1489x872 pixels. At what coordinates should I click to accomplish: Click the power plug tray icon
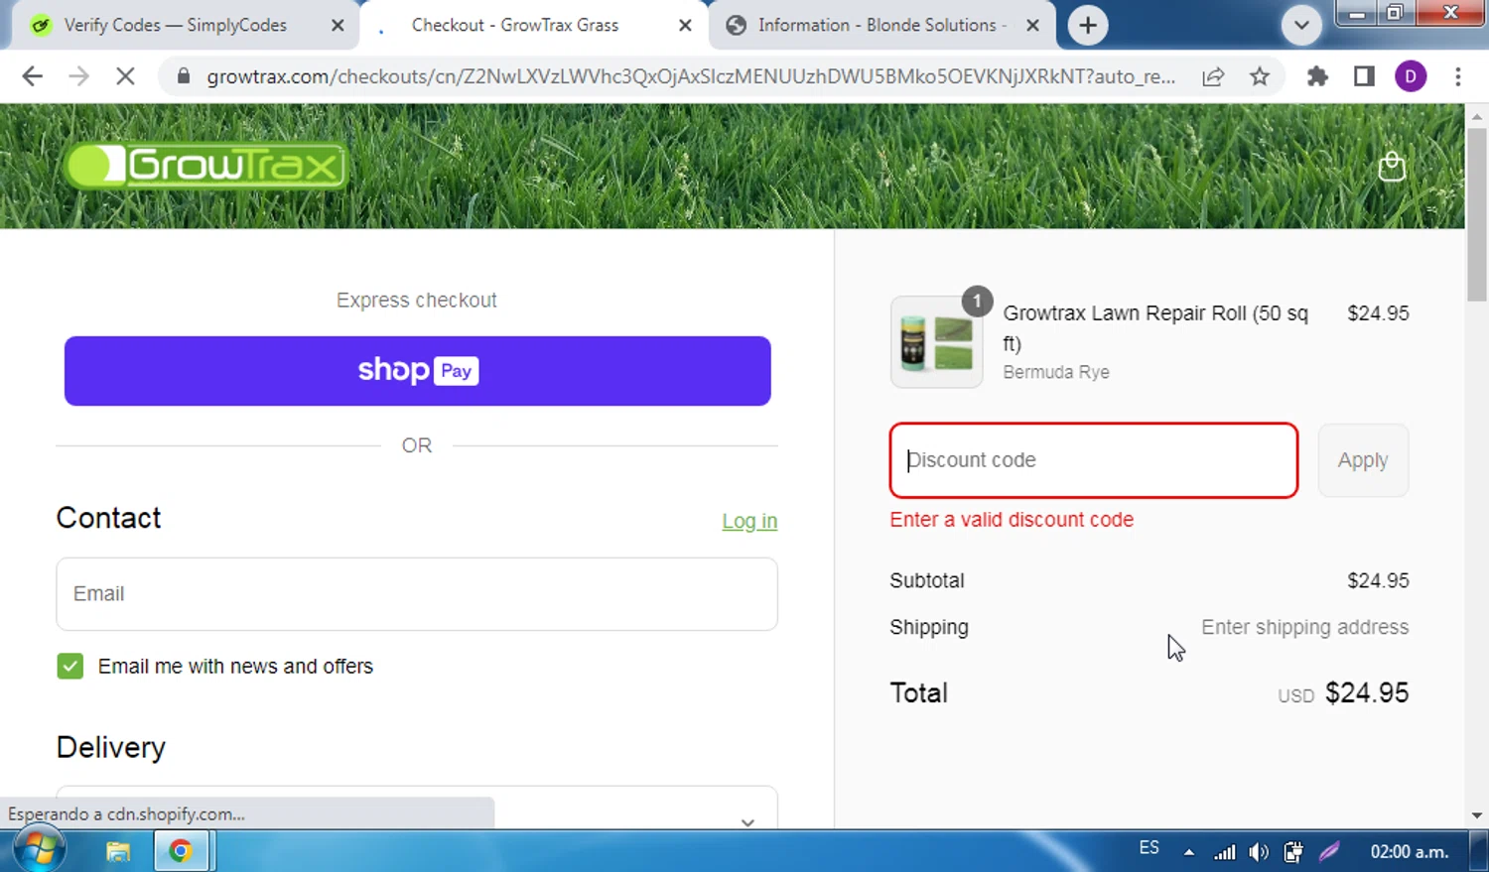pyautogui.click(x=1292, y=852)
